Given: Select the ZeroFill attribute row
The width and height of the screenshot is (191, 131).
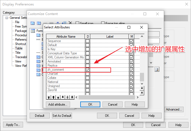Looking at the screenshot, I should [x=93, y=90].
